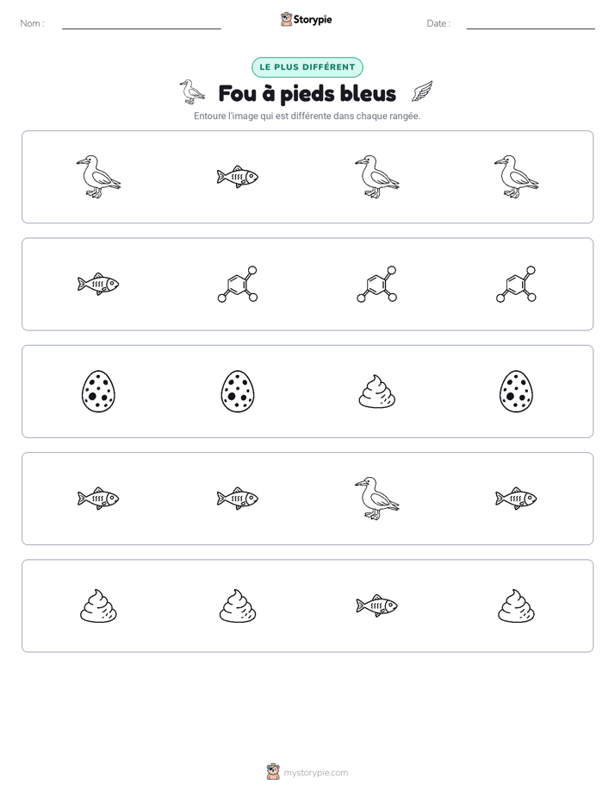Select the last swirl in the bottom row
This screenshot has width=615, height=797.
tap(516, 606)
